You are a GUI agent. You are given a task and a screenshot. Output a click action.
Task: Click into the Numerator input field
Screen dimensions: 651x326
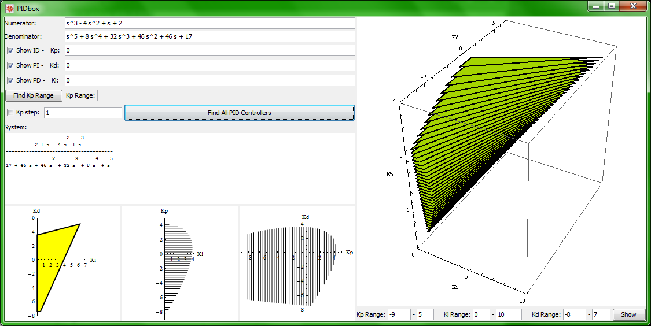[209, 23]
